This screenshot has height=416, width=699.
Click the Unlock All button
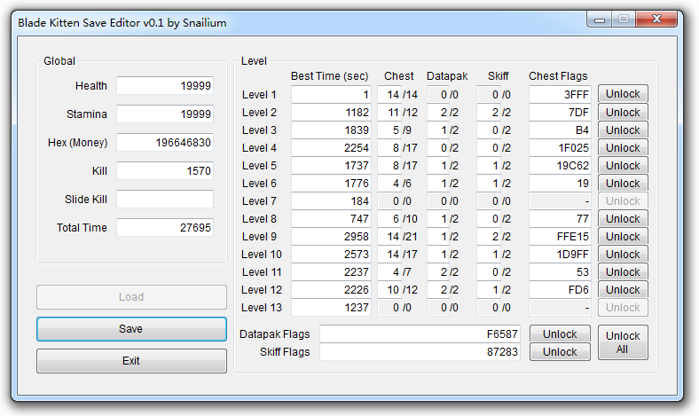click(623, 342)
